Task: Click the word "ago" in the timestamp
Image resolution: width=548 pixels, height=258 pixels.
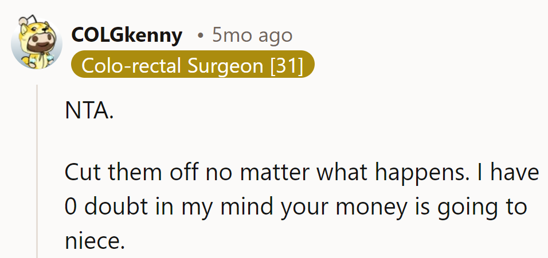Action: (274, 35)
